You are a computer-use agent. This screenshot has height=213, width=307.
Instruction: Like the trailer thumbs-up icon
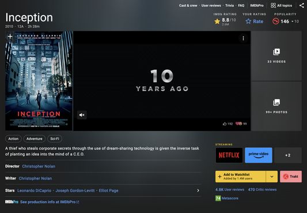(x=225, y=124)
